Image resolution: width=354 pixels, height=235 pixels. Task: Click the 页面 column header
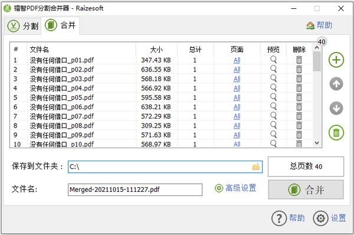[x=237, y=49]
